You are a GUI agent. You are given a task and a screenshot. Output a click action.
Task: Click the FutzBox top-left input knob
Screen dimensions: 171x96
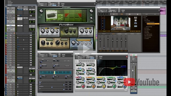41,11
